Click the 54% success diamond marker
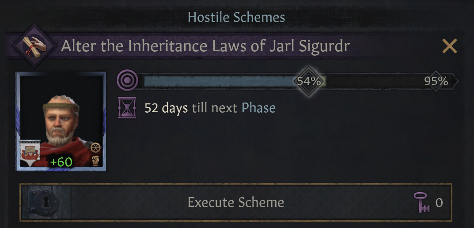 pos(308,81)
